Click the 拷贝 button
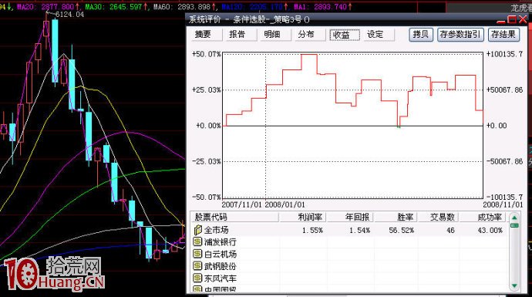Screen dimensions: 532x297 point(421,35)
